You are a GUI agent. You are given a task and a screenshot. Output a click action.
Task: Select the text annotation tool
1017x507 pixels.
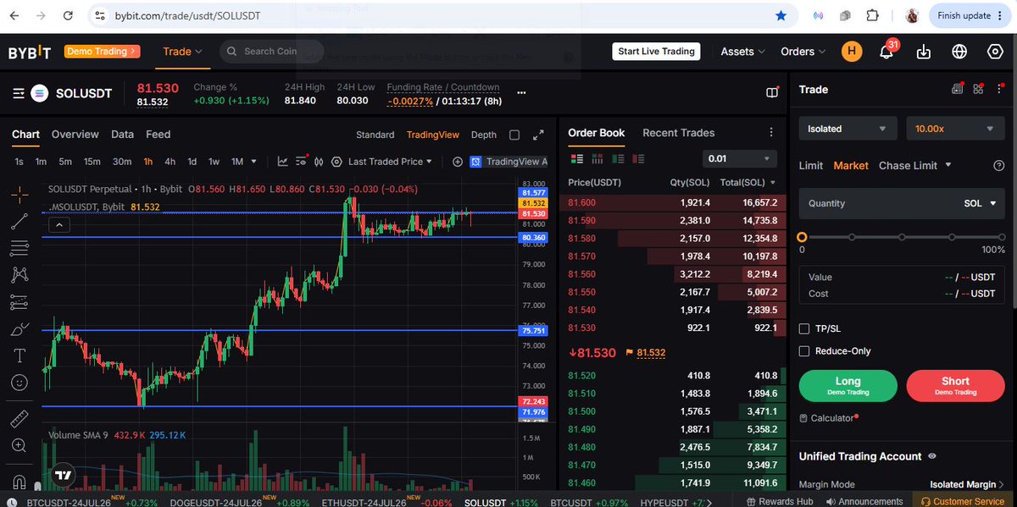coord(19,355)
